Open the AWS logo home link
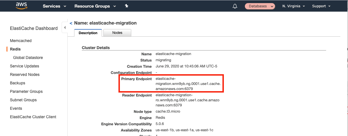Image resolution: width=348 pixels, height=136 pixels. (x=22, y=6)
